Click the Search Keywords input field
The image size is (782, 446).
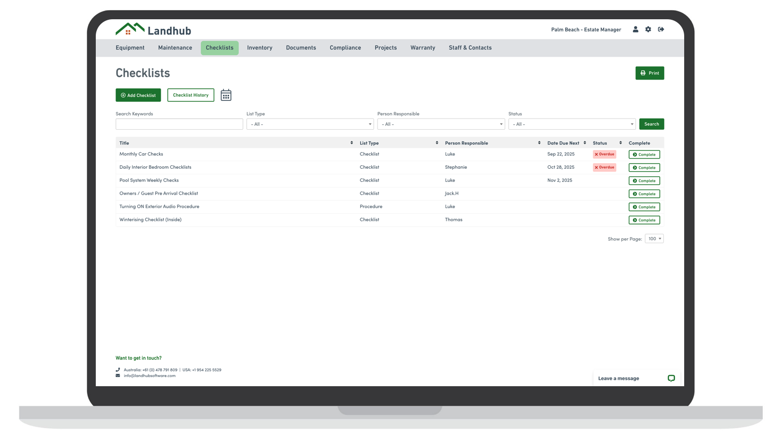coord(179,124)
